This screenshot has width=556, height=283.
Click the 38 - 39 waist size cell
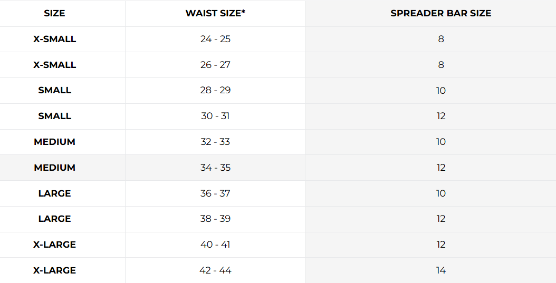click(x=215, y=219)
